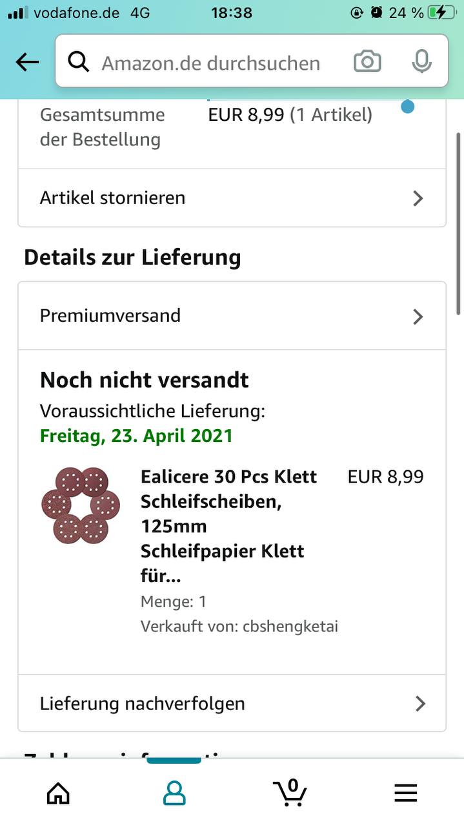Tap the alarm clock status icon
The image size is (464, 827).
tap(376, 12)
